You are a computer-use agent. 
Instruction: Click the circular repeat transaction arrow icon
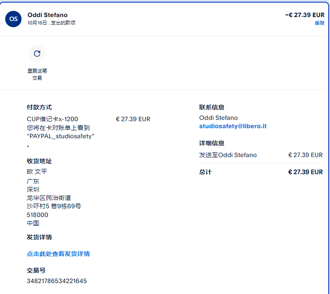pyautogui.click(x=37, y=53)
